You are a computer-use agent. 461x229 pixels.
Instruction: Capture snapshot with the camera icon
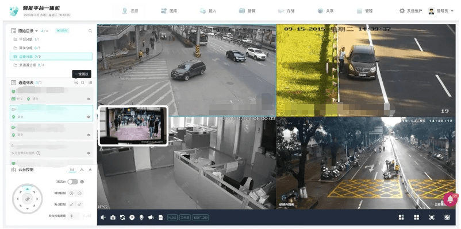click(113, 218)
